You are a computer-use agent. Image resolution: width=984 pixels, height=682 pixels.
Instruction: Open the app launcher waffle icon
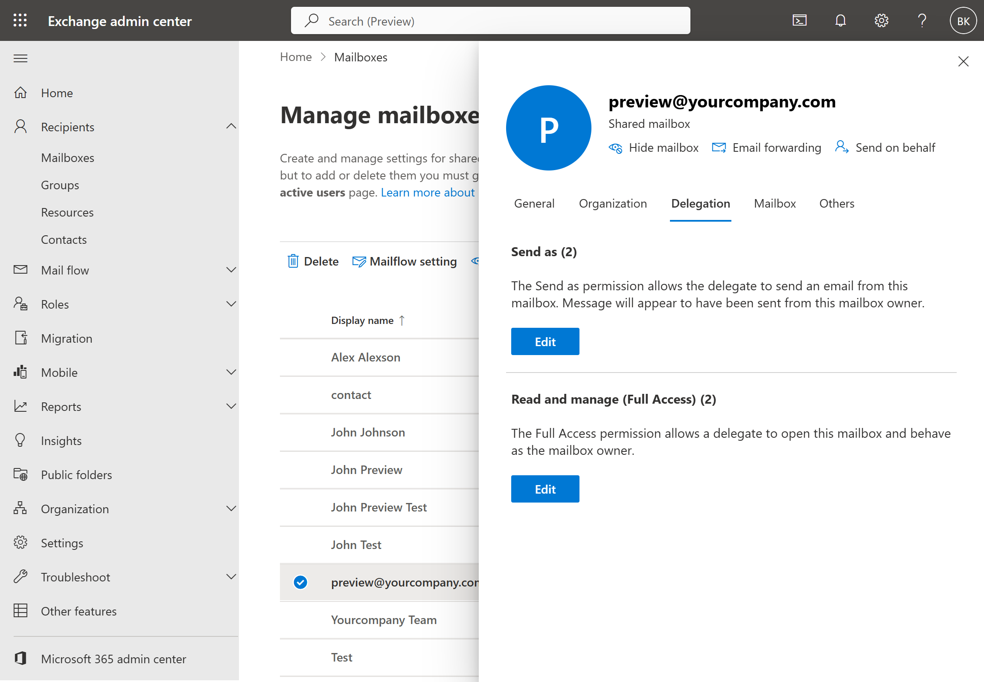[x=20, y=20]
